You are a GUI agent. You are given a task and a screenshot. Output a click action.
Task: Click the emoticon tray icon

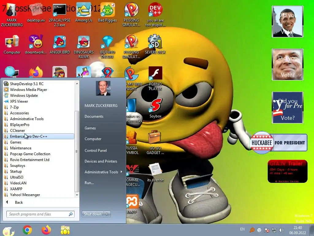click(x=259, y=230)
